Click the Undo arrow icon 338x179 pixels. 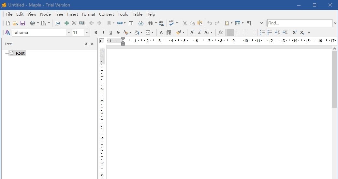(x=210, y=23)
